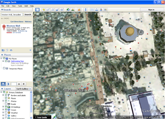
Task: Toggle the Ocean layer checkbox
Action: tap(6, 109)
